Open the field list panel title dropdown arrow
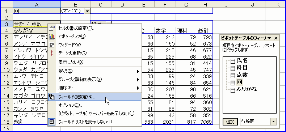The height and width of the screenshot is (132, 286). (x=269, y=38)
